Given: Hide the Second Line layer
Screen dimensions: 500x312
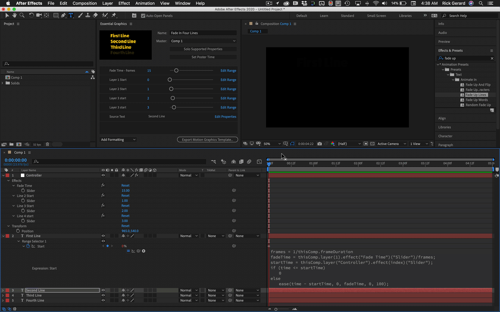Looking at the screenshot, I should [x=103, y=290].
